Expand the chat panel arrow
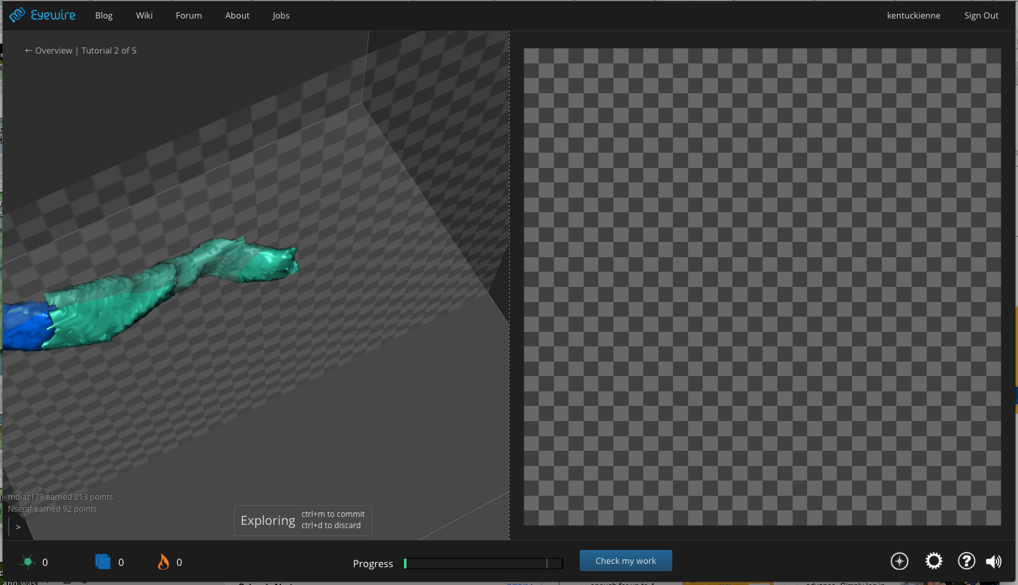The width and height of the screenshot is (1018, 585). click(18, 527)
